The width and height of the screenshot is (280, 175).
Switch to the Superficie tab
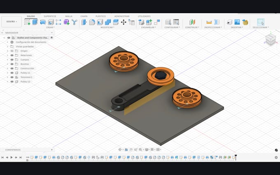tap(50, 16)
